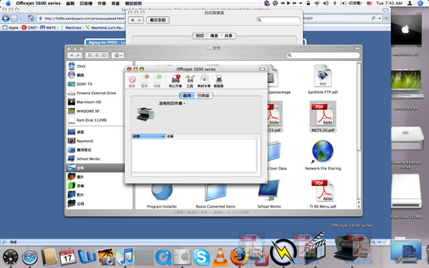Open the 掃描器 scanner icon

219,81
